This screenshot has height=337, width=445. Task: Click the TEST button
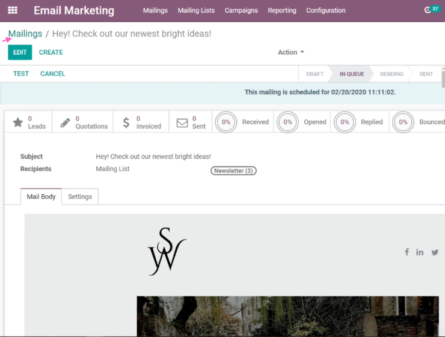point(21,74)
